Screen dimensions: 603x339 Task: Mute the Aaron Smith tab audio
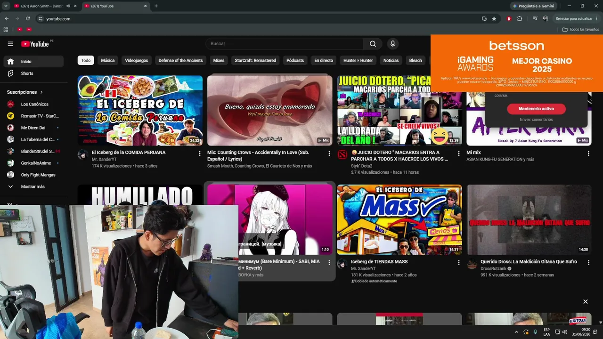[68, 6]
